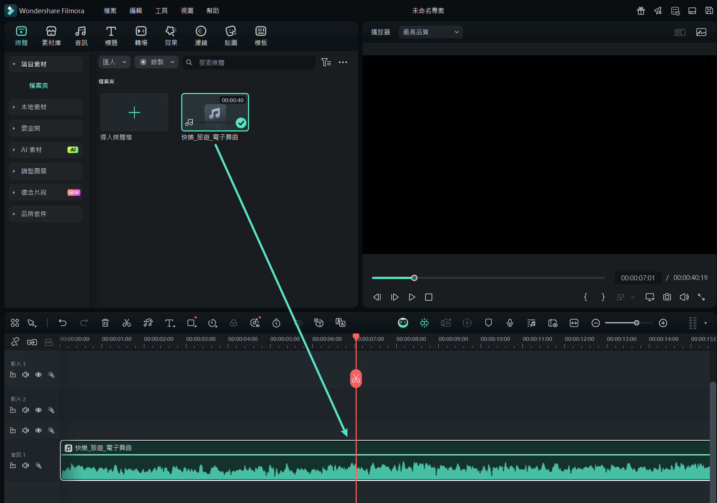Click the player progress slider handle
Image resolution: width=717 pixels, height=503 pixels.
[x=414, y=278]
